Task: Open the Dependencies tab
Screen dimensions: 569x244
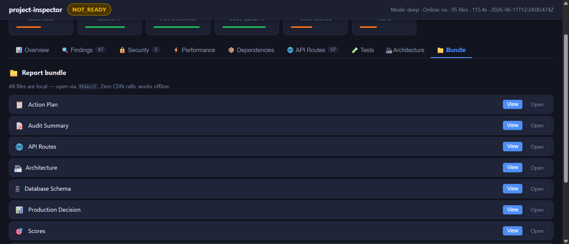Action: 251,50
